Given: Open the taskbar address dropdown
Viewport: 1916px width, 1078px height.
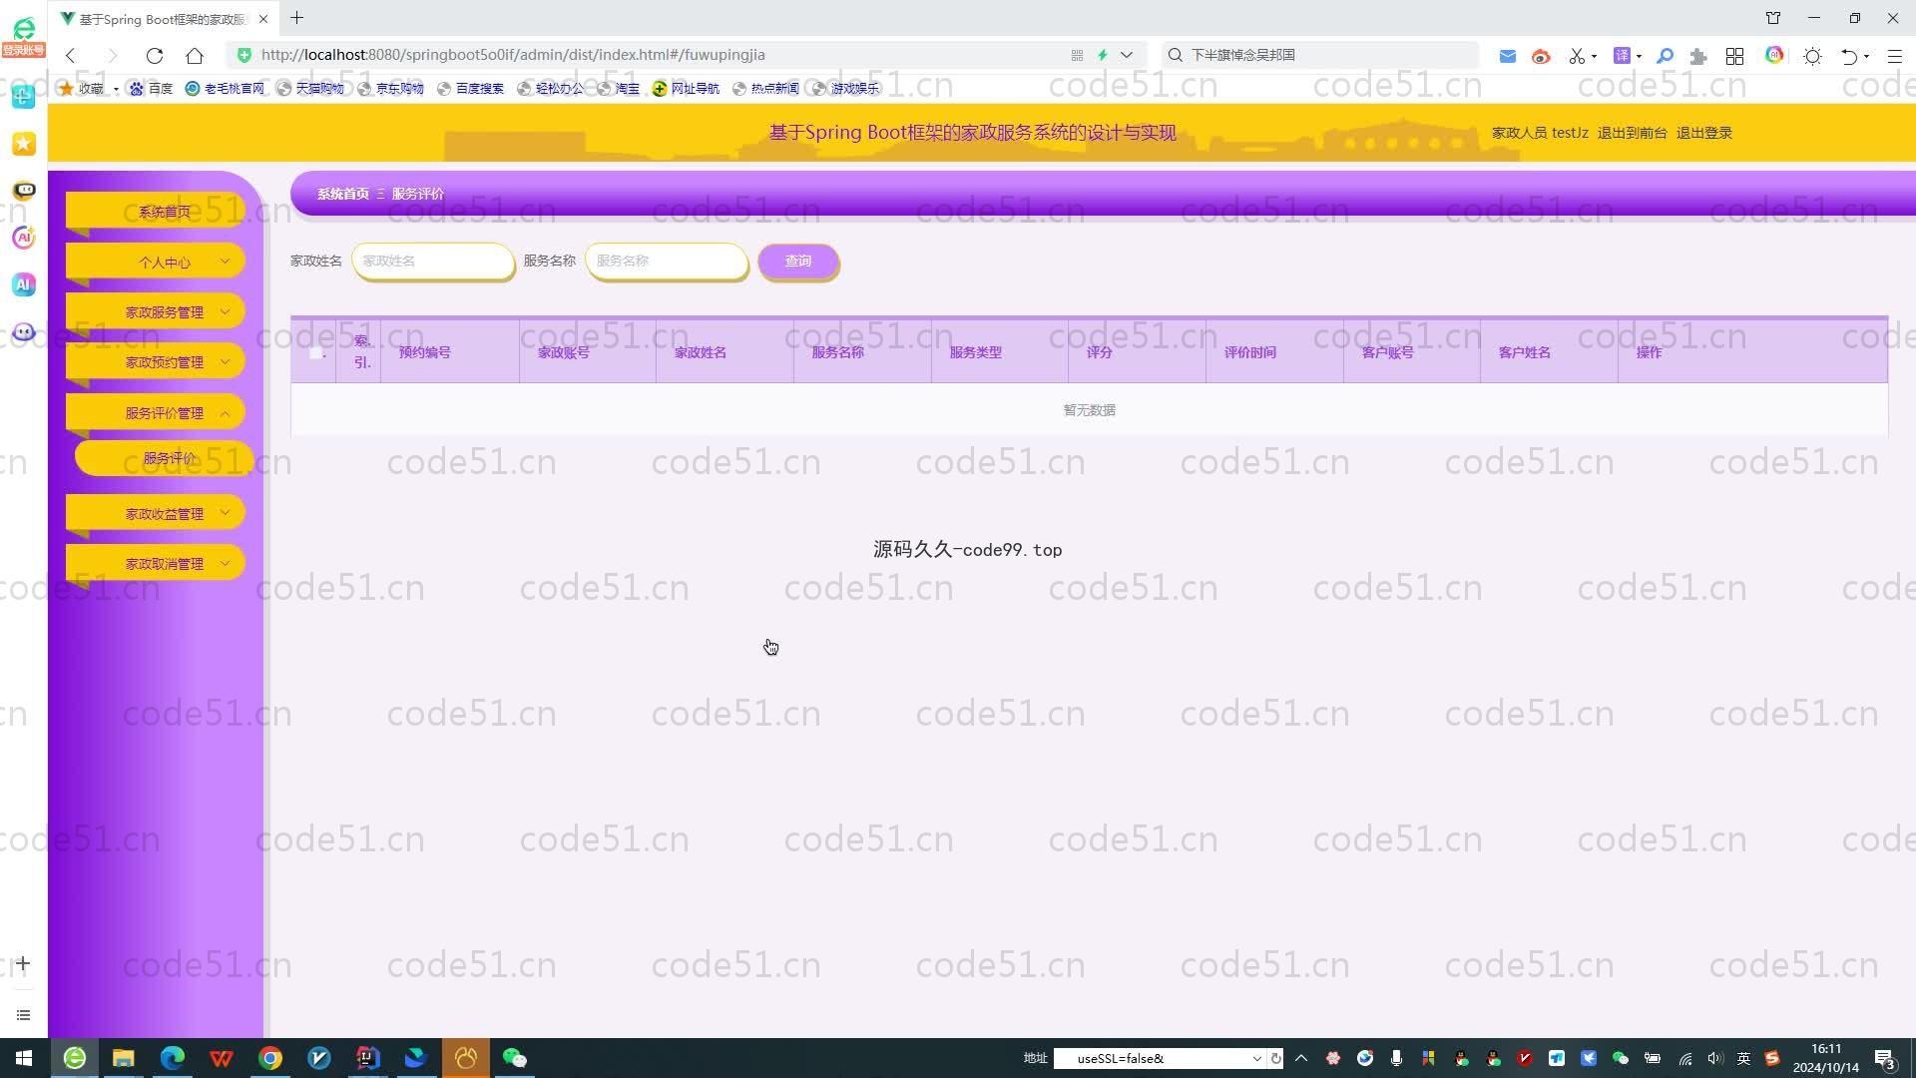Looking at the screenshot, I should pyautogui.click(x=1256, y=1058).
